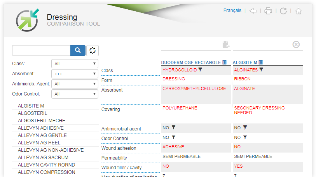Image resolution: width=316 pixels, height=177 pixels.
Task: Click the POLYURETHANE covering value
Action: 180,108
